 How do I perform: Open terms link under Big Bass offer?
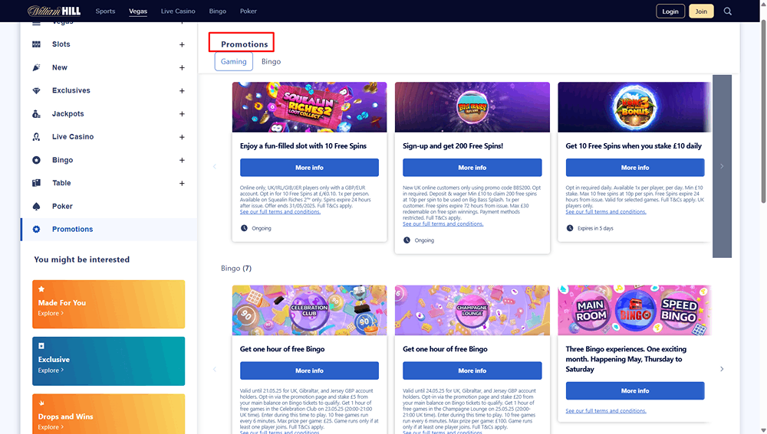[443, 224]
